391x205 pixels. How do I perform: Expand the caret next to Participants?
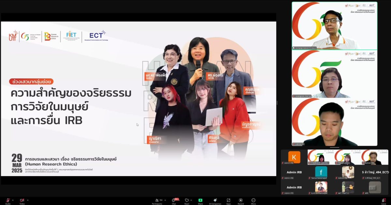tap(165, 200)
